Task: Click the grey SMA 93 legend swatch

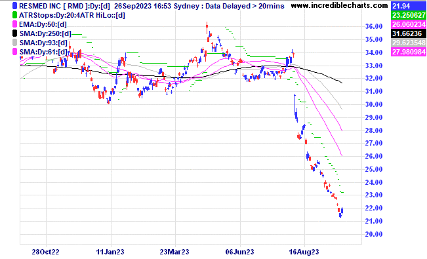Action: (14, 43)
